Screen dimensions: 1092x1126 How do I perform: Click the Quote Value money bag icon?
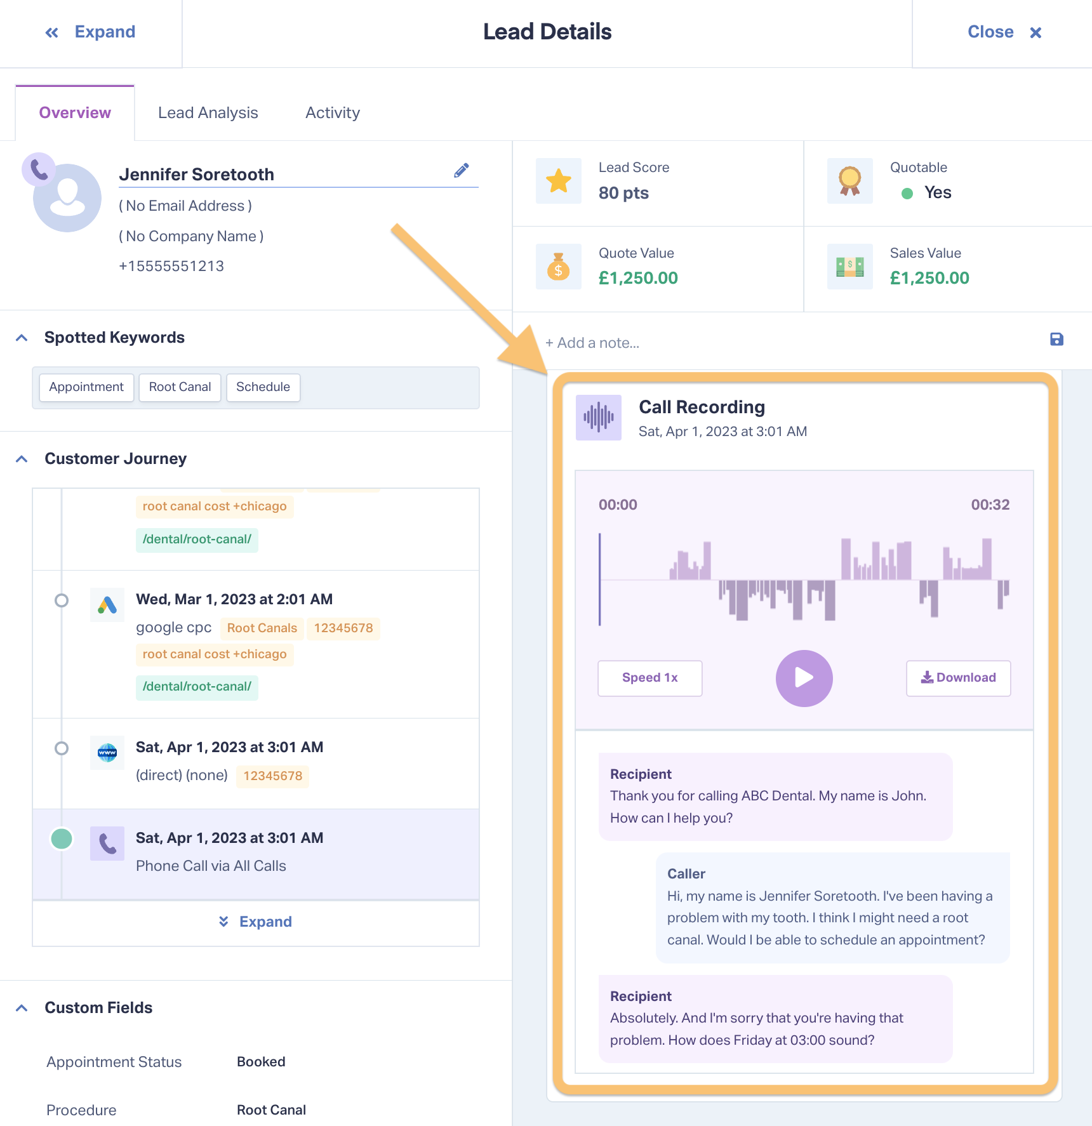(x=559, y=267)
